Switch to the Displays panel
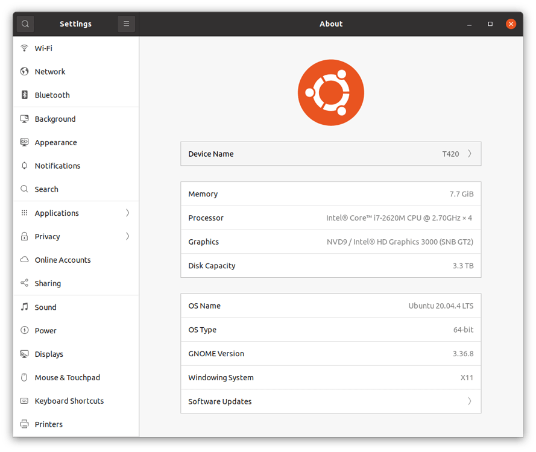Screen dimensions: 536x452 [x=49, y=354]
